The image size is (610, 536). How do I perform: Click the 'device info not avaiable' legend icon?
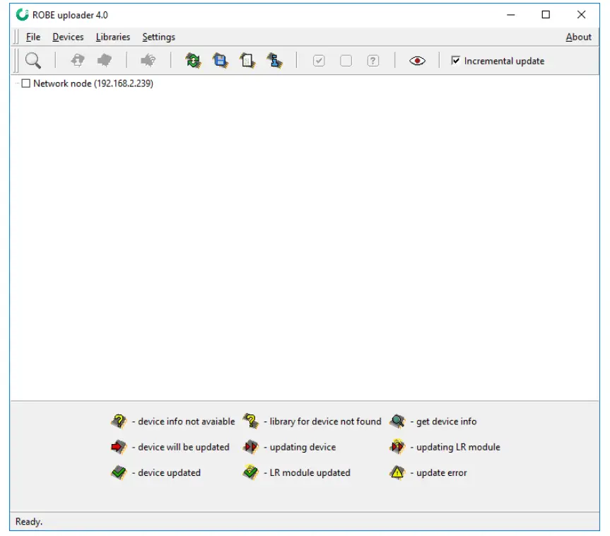pos(119,421)
